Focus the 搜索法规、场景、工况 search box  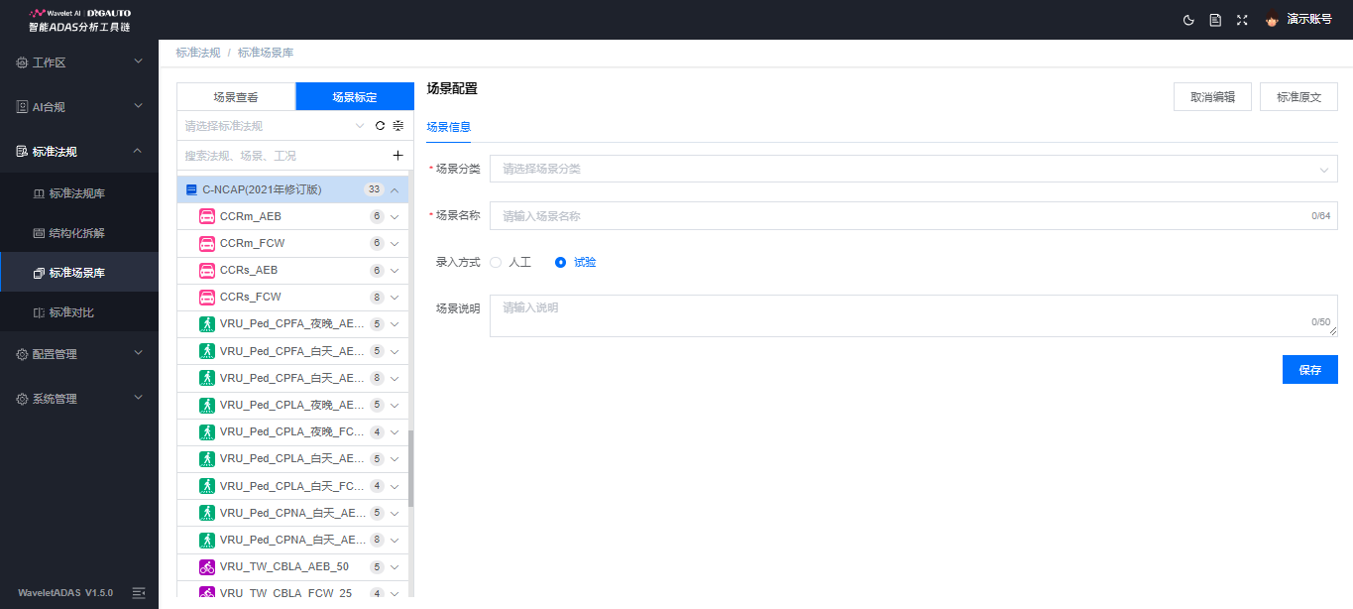coord(284,156)
